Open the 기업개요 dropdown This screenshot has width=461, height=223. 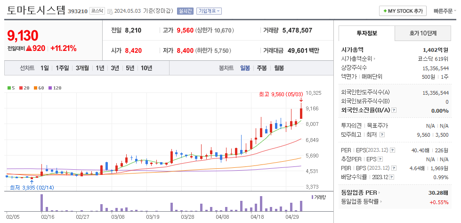click(x=209, y=11)
